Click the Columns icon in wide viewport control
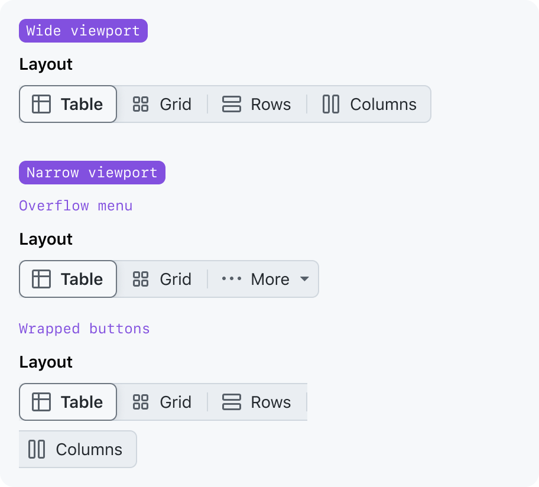The image size is (539, 487). point(331,104)
